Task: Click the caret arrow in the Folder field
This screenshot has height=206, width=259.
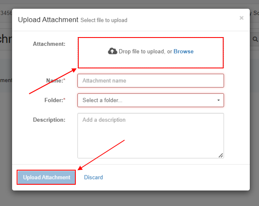Action: click(x=219, y=100)
